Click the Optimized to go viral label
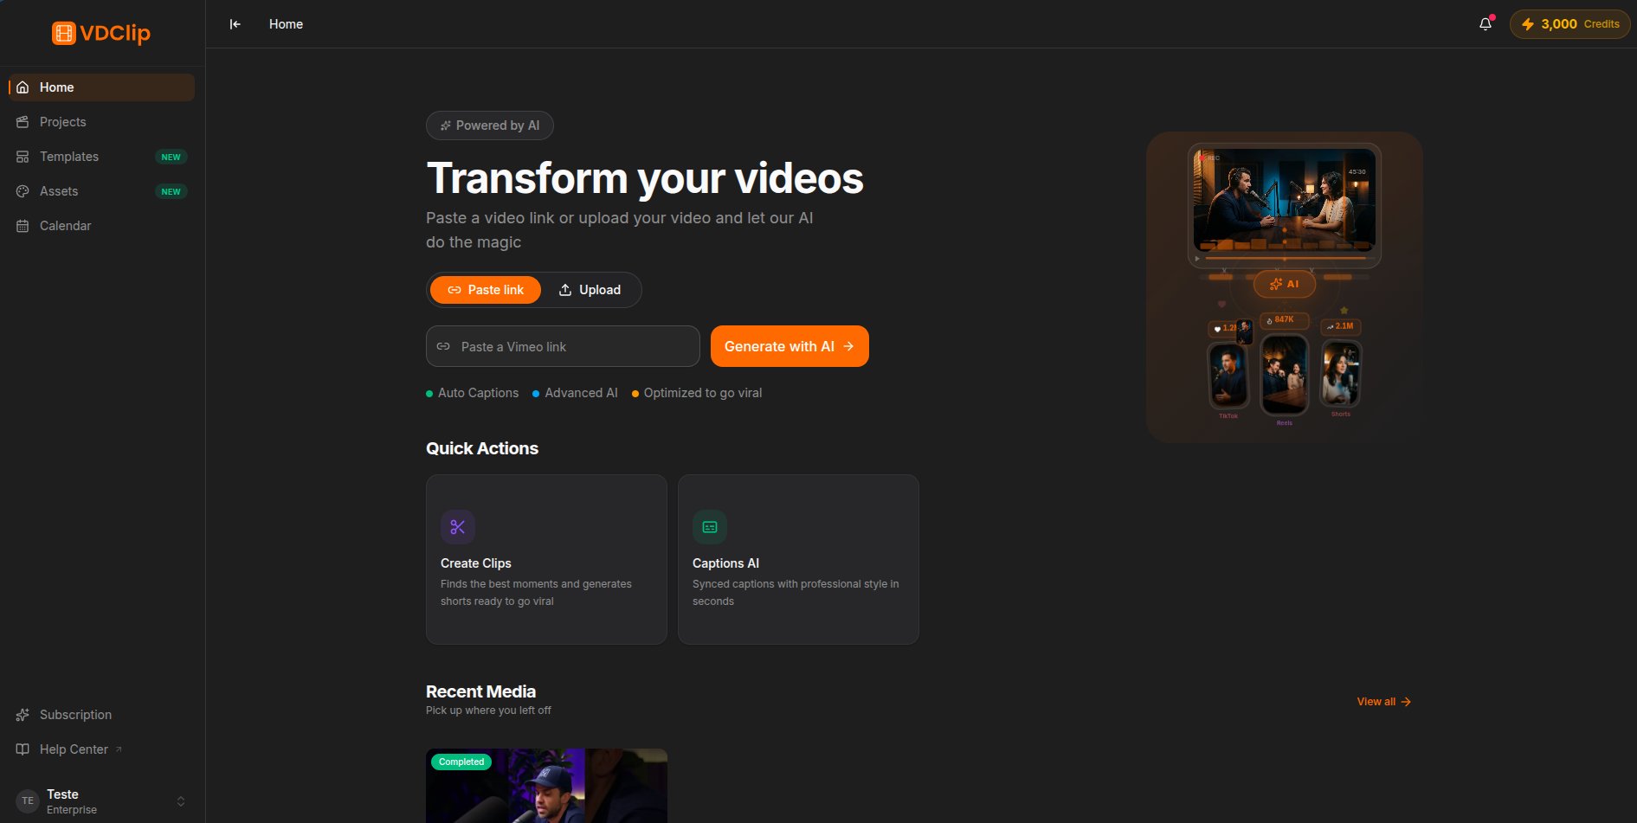 703,393
